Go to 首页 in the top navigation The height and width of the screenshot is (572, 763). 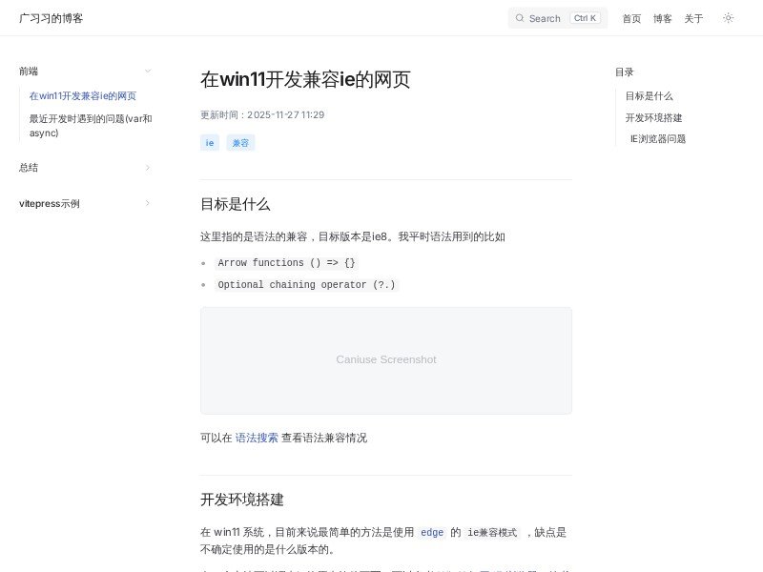tap(631, 18)
